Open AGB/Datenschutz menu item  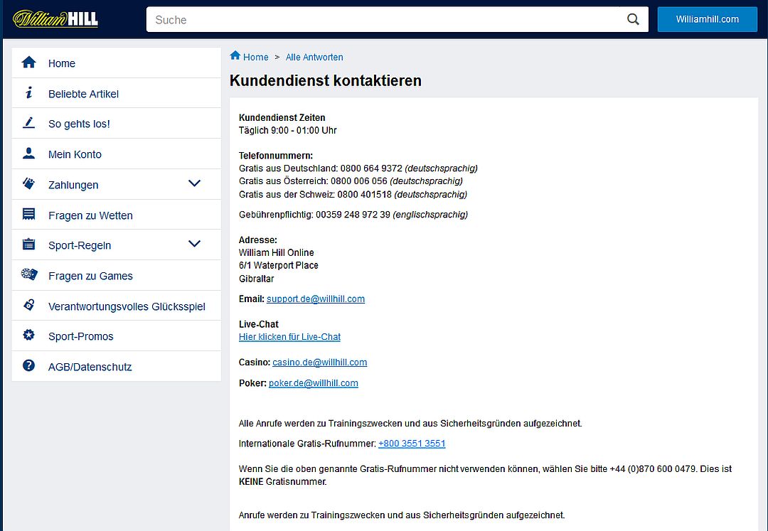(117, 366)
